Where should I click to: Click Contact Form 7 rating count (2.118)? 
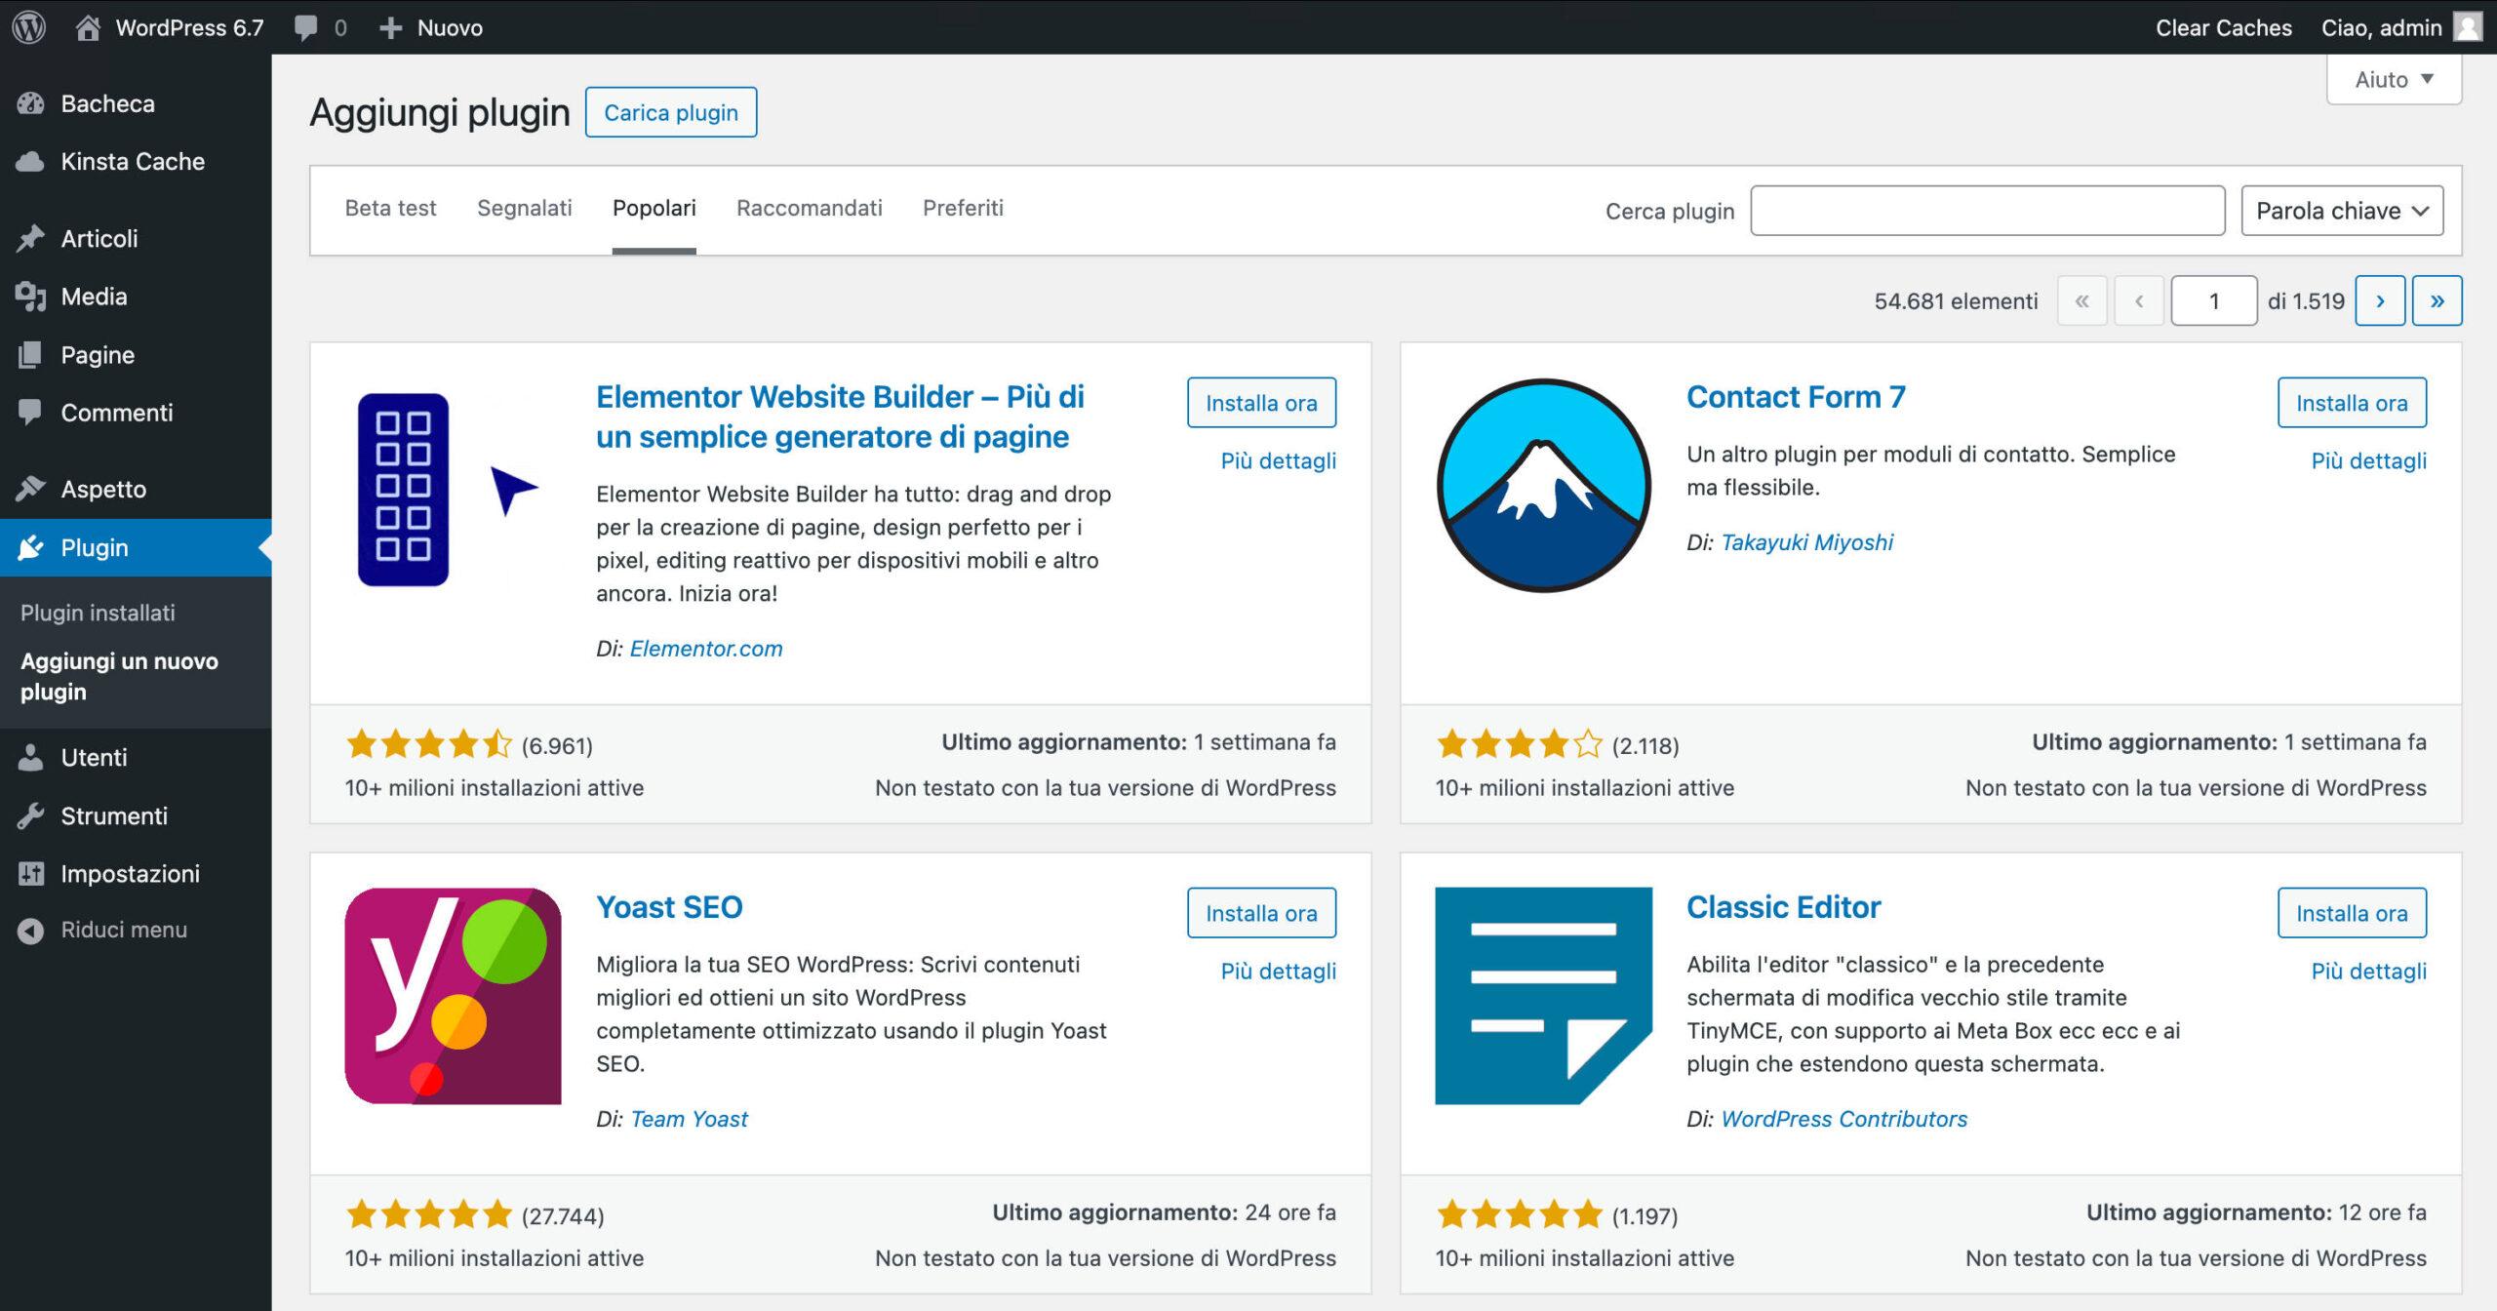click(x=1645, y=746)
